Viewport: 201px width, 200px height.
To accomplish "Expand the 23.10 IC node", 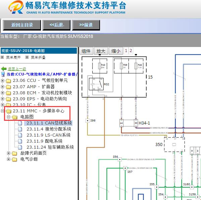I will pos(2,105).
